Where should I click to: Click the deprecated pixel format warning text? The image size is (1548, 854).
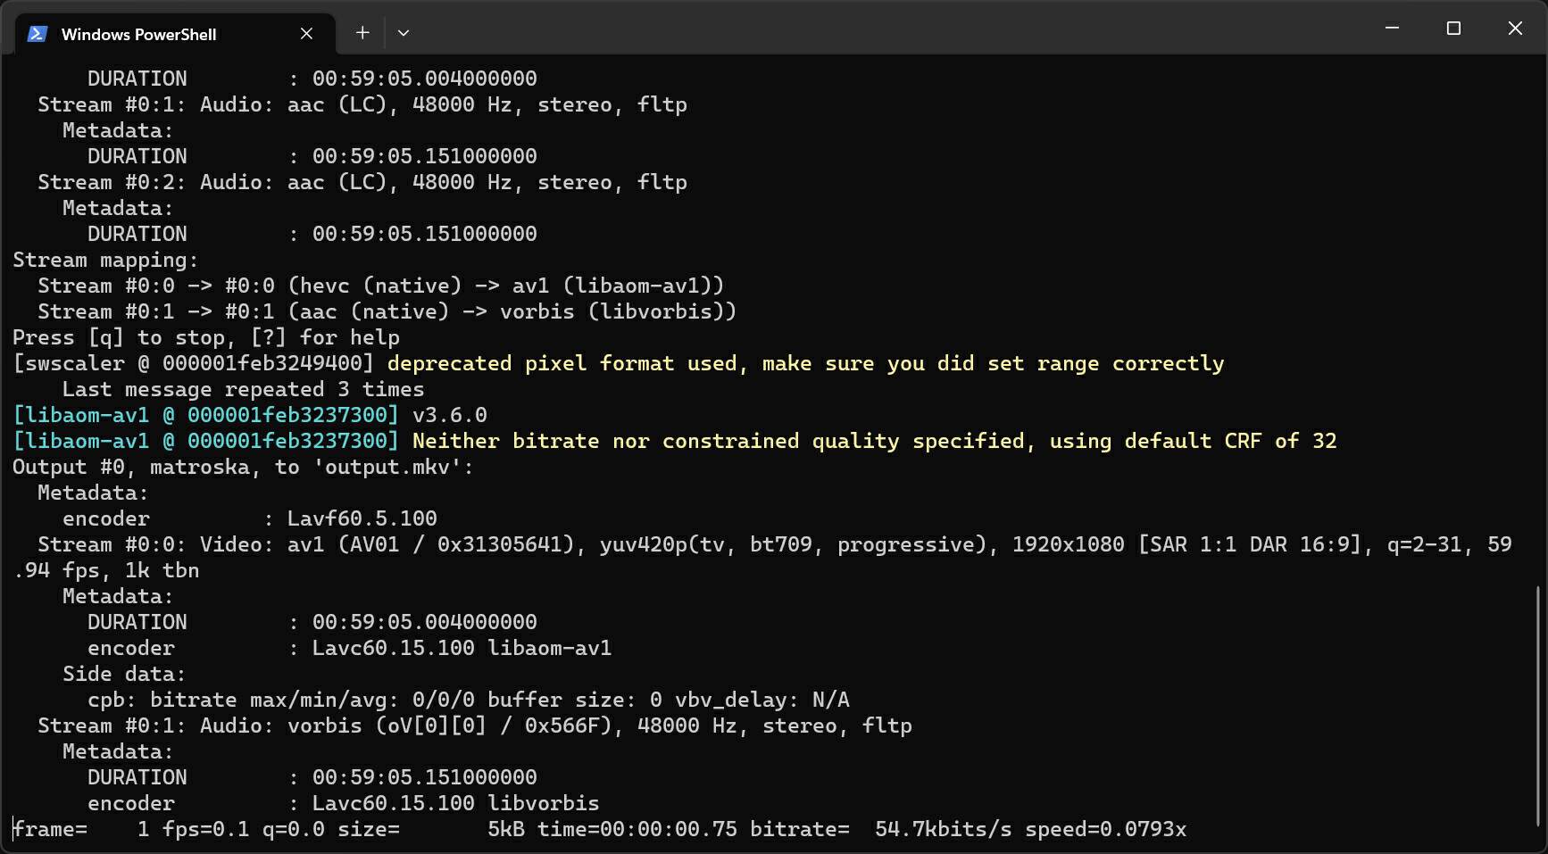(x=804, y=363)
